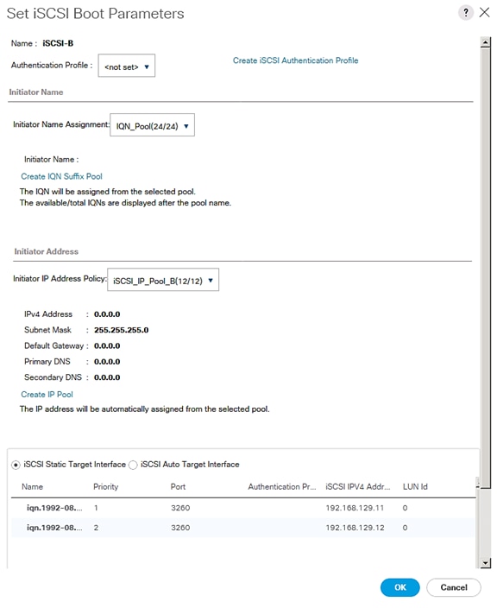Viewport: 497px width, 608px height.
Task: Open the Authentication Profile dropdown
Action: point(127,66)
